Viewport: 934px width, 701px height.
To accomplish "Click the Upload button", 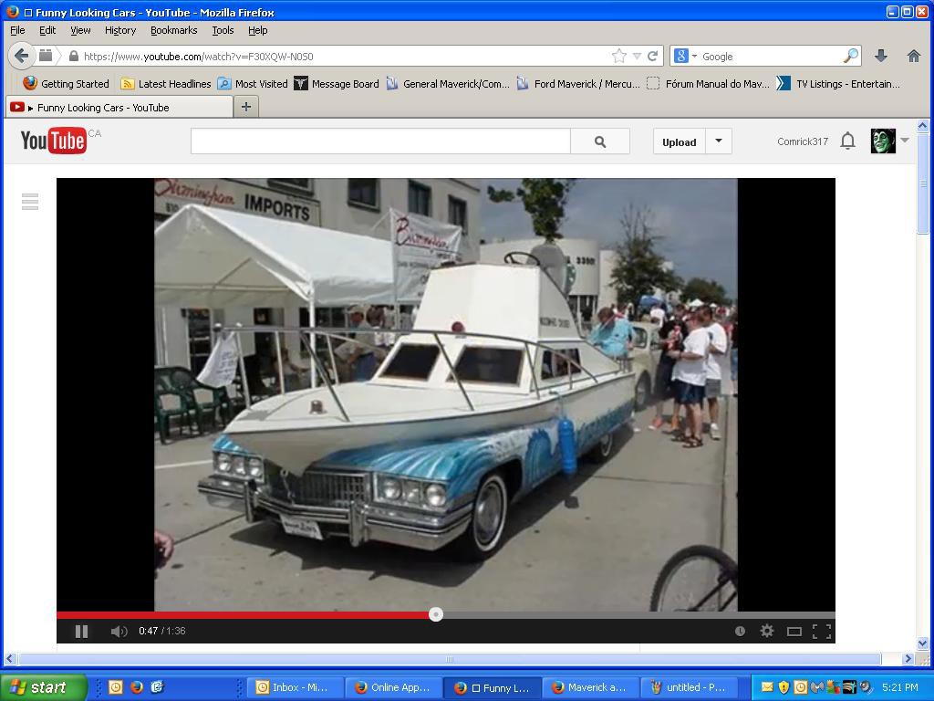I will [679, 141].
